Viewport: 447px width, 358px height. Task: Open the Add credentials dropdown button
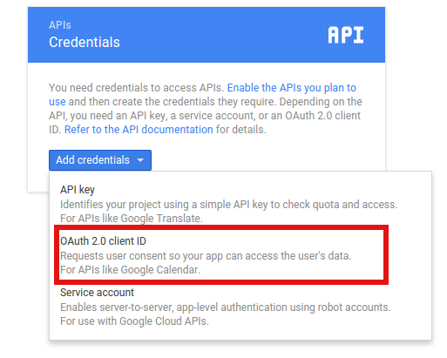click(100, 160)
